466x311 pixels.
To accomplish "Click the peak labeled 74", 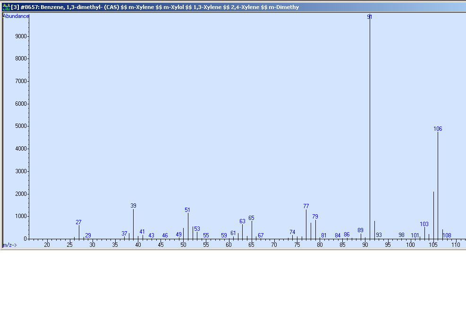I will tap(292, 232).
